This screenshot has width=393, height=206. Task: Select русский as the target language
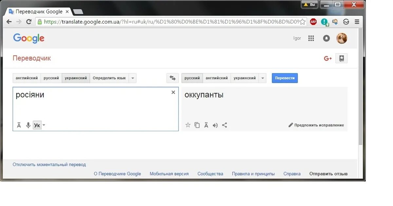[x=192, y=78]
